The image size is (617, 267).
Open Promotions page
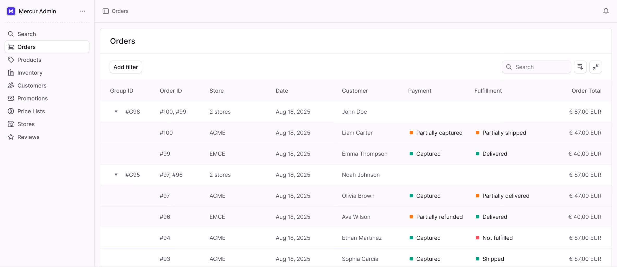(47, 98)
